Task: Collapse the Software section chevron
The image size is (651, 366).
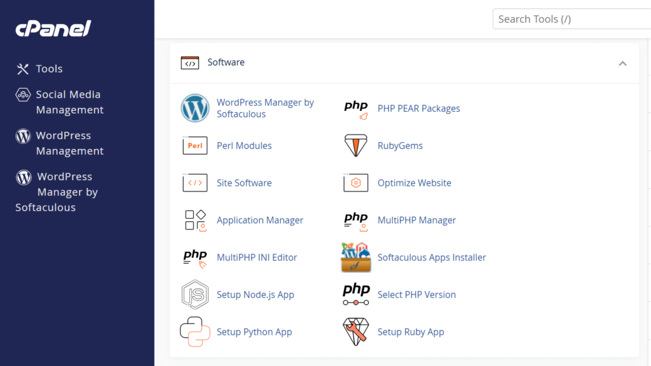Action: 622,64
